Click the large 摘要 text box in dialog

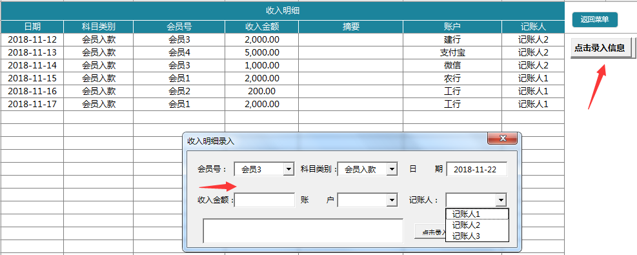pyautogui.click(x=303, y=230)
